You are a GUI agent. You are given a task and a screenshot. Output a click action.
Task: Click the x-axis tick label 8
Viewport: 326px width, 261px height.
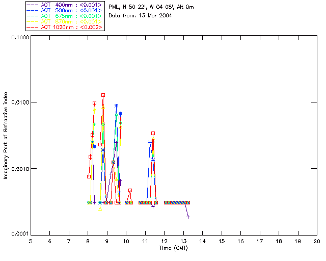88,241
